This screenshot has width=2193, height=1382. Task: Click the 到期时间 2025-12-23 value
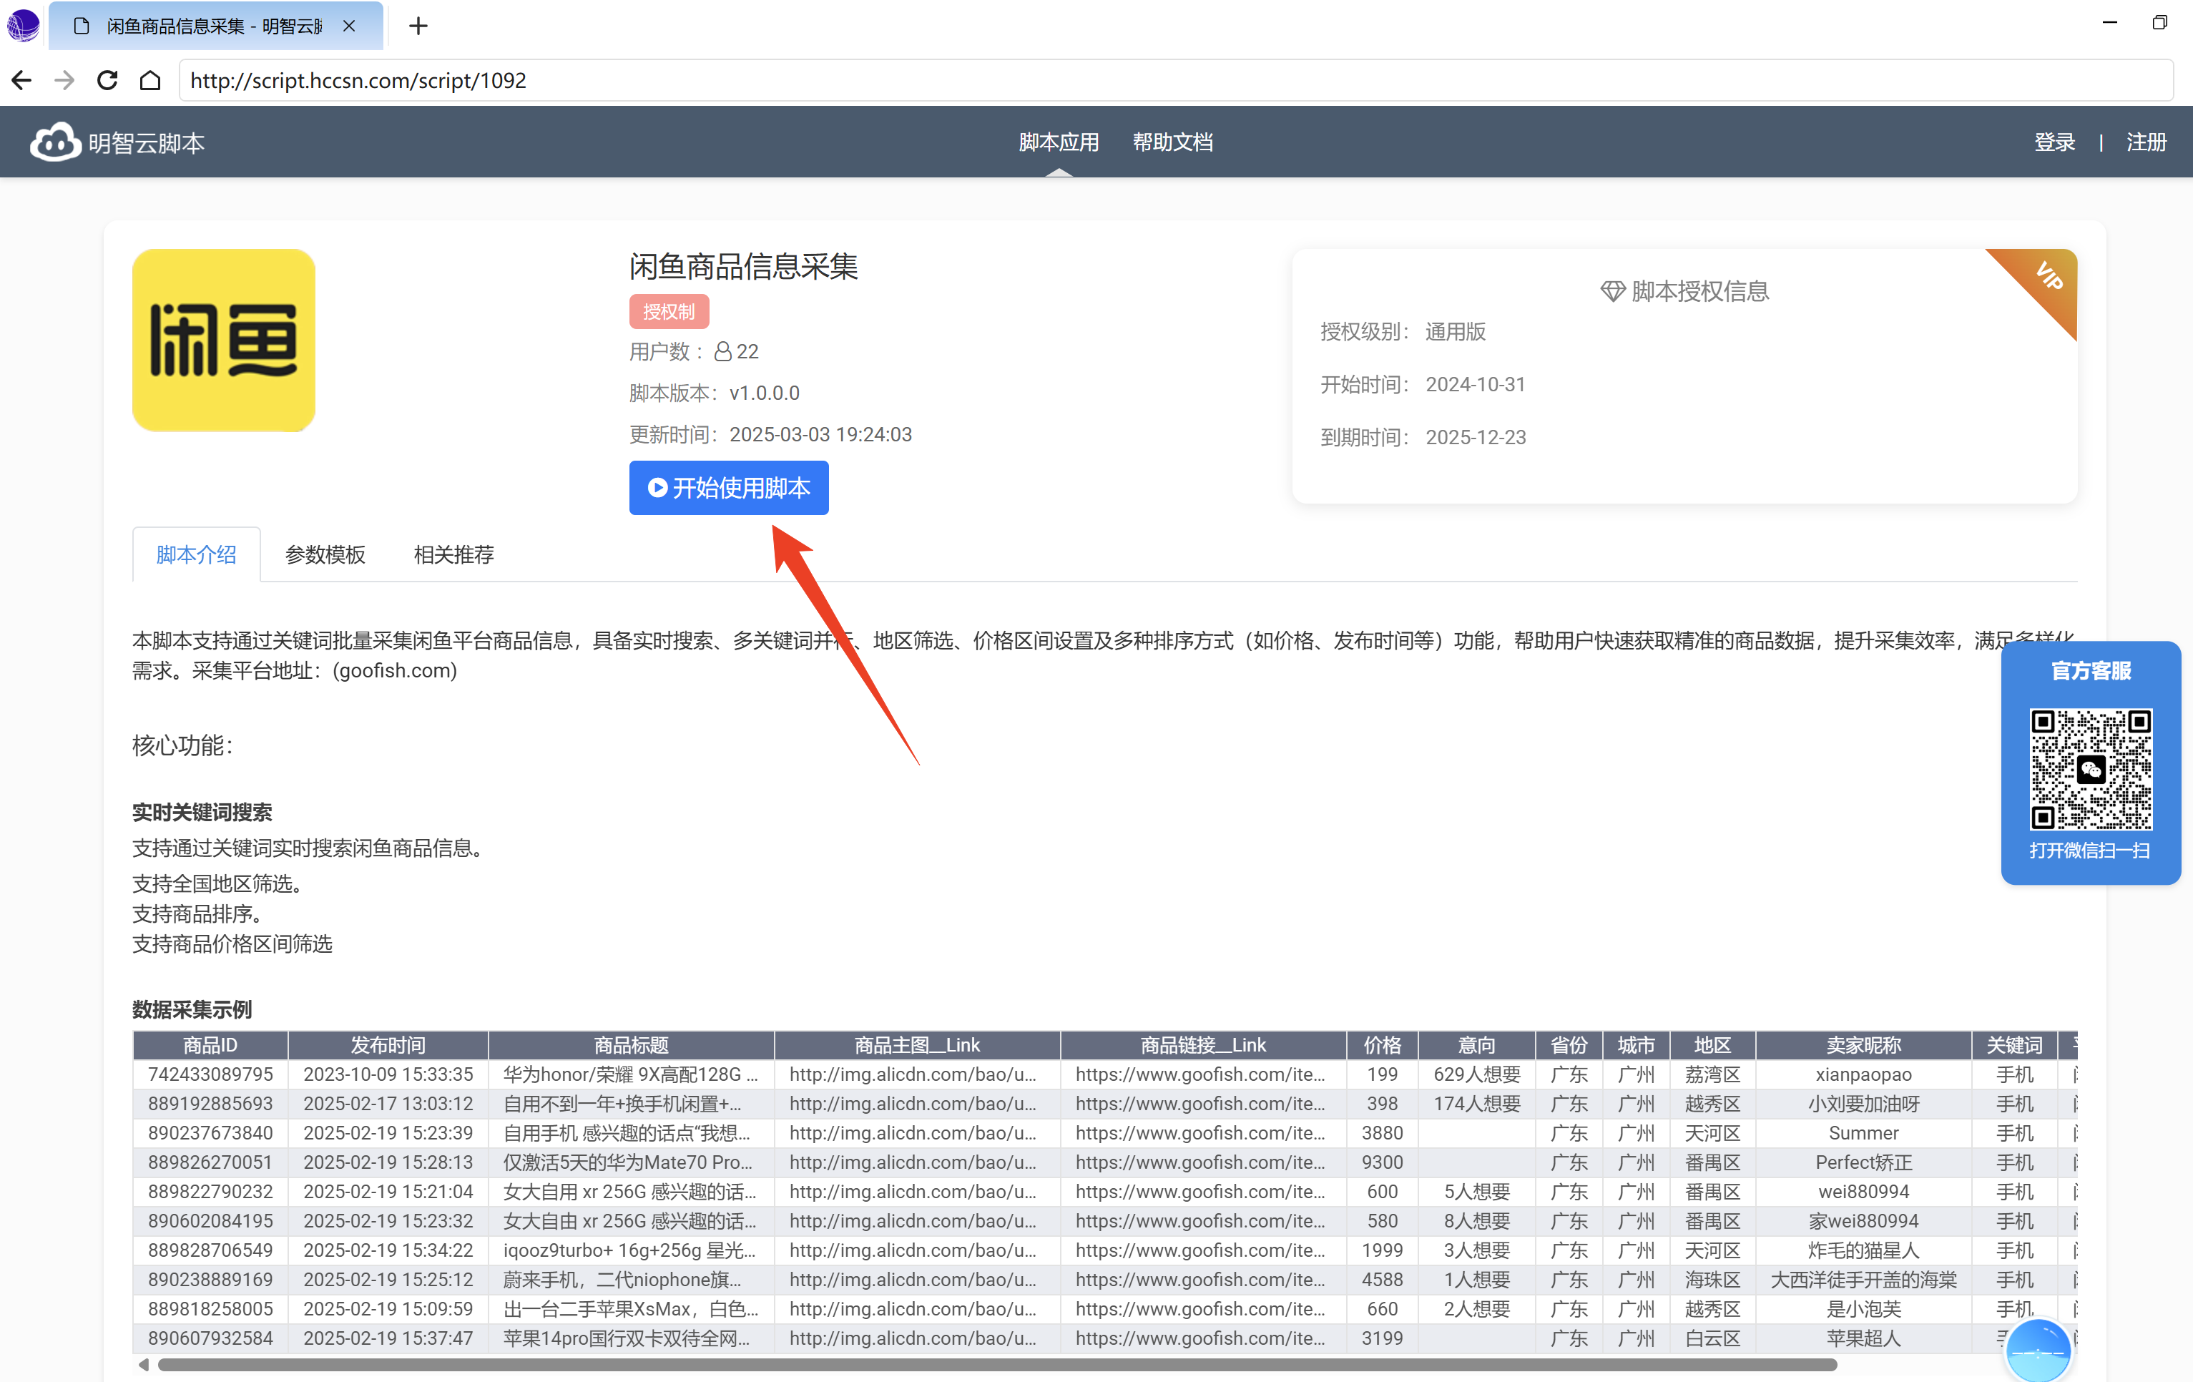pyautogui.click(x=1476, y=437)
